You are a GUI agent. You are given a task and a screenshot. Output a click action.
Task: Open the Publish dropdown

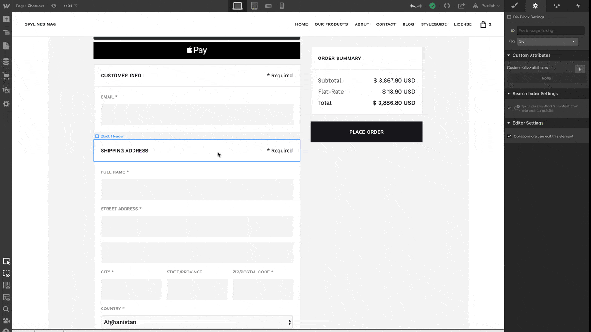[487, 6]
